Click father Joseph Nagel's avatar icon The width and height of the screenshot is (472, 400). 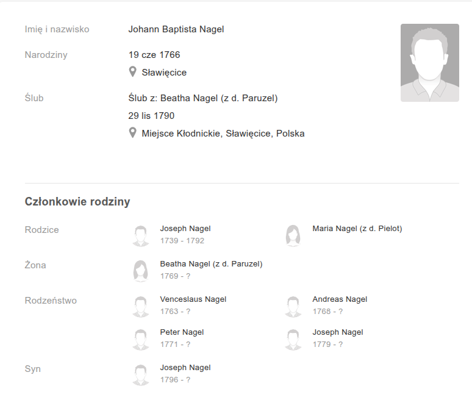point(141,235)
